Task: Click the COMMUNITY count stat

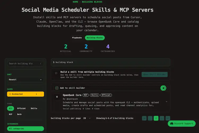Action: click(86, 48)
